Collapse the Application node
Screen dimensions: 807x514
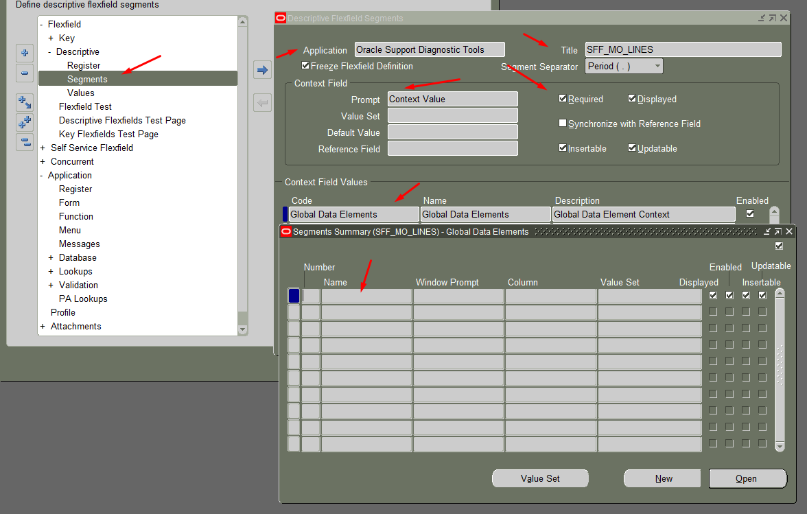tap(42, 176)
